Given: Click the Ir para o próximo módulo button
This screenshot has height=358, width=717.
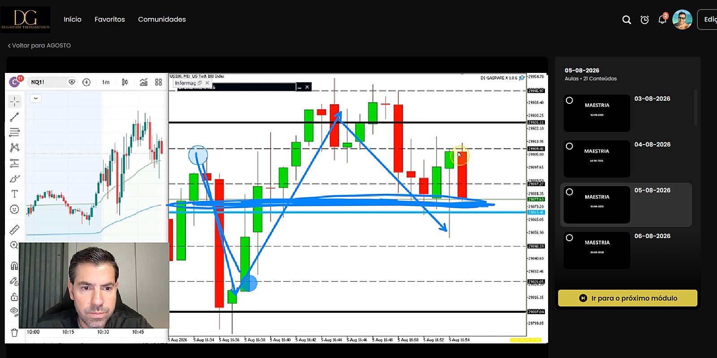Looking at the screenshot, I should coord(628,298).
